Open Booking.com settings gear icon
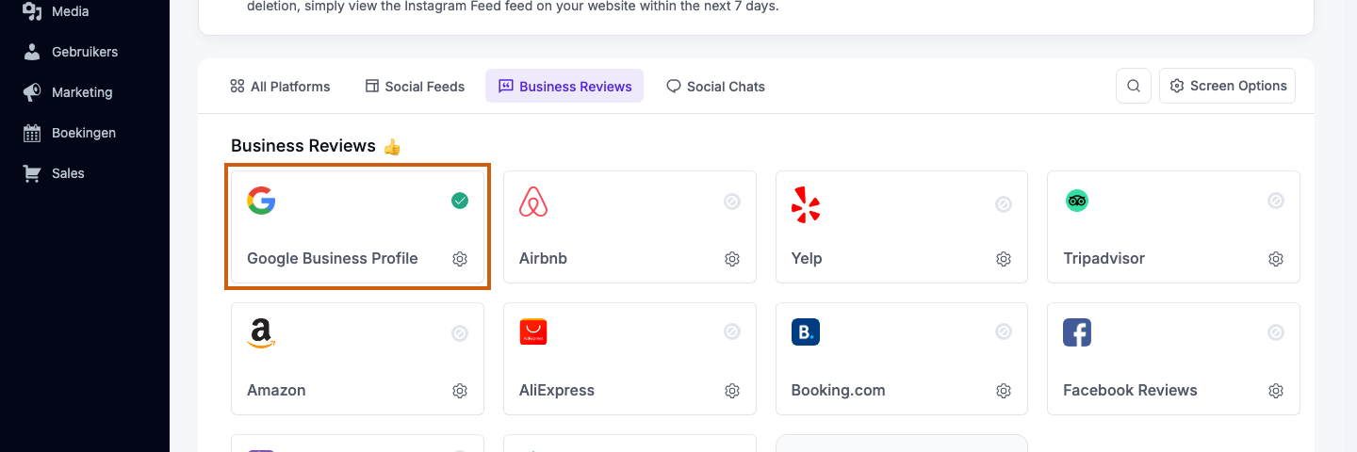 [x=1004, y=391]
